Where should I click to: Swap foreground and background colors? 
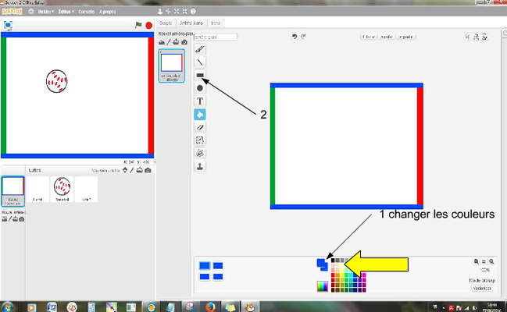tap(323, 264)
